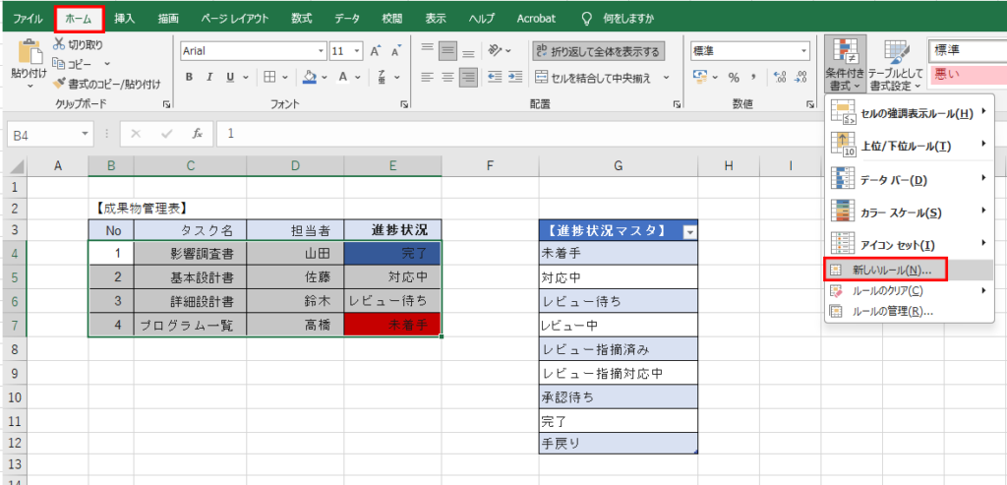Screen dimensions: 1007x485
Task: Open the number format 標準 dropdown
Action: coord(804,50)
